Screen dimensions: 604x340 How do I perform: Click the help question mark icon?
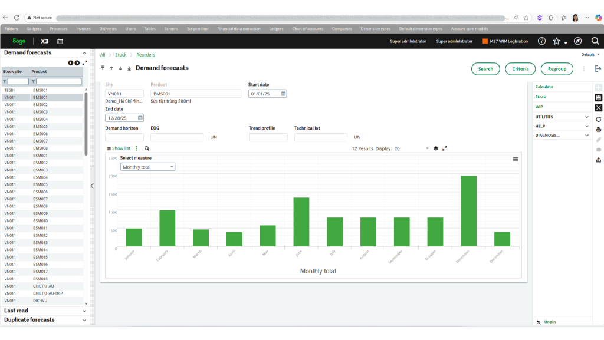pos(541,41)
